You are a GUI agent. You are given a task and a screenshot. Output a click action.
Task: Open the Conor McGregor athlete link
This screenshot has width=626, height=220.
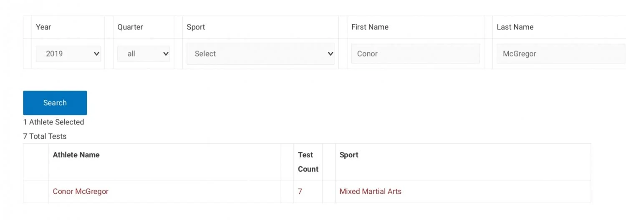pyautogui.click(x=81, y=192)
